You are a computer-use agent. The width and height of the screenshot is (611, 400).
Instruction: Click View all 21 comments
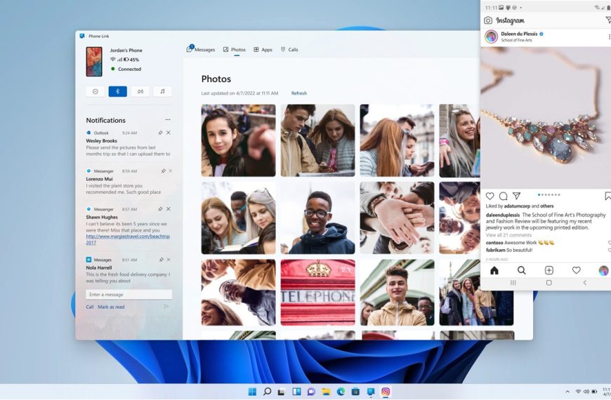(508, 235)
